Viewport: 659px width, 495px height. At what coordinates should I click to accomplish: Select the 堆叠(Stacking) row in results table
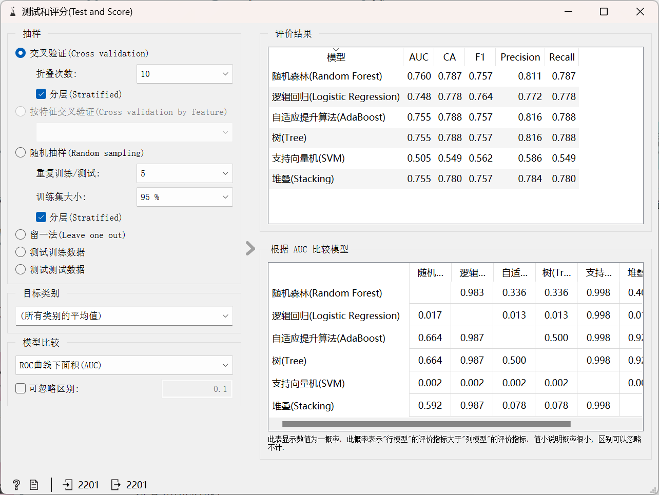pyautogui.click(x=424, y=179)
